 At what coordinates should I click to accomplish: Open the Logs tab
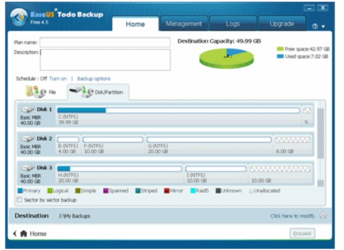click(233, 24)
